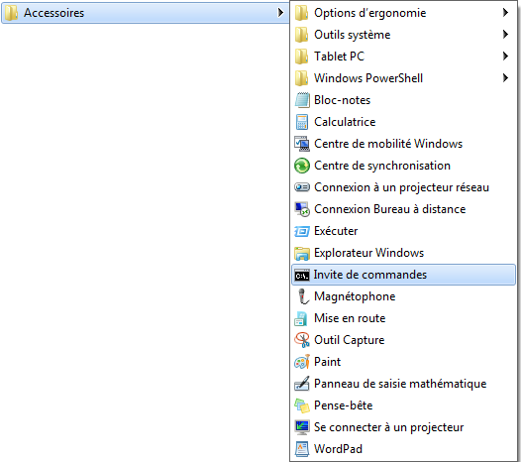Open Outil Capture label
This screenshot has height=462, width=521.
pos(350,340)
